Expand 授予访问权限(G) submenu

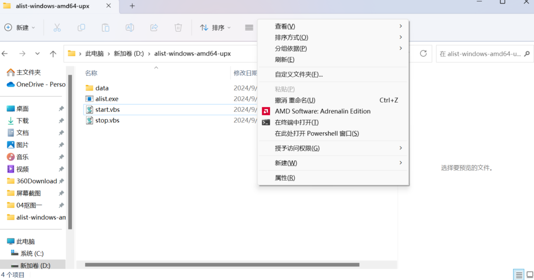coord(400,148)
